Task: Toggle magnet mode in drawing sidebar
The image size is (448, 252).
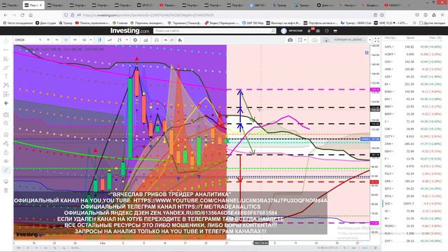Action: pyautogui.click(x=6, y=134)
